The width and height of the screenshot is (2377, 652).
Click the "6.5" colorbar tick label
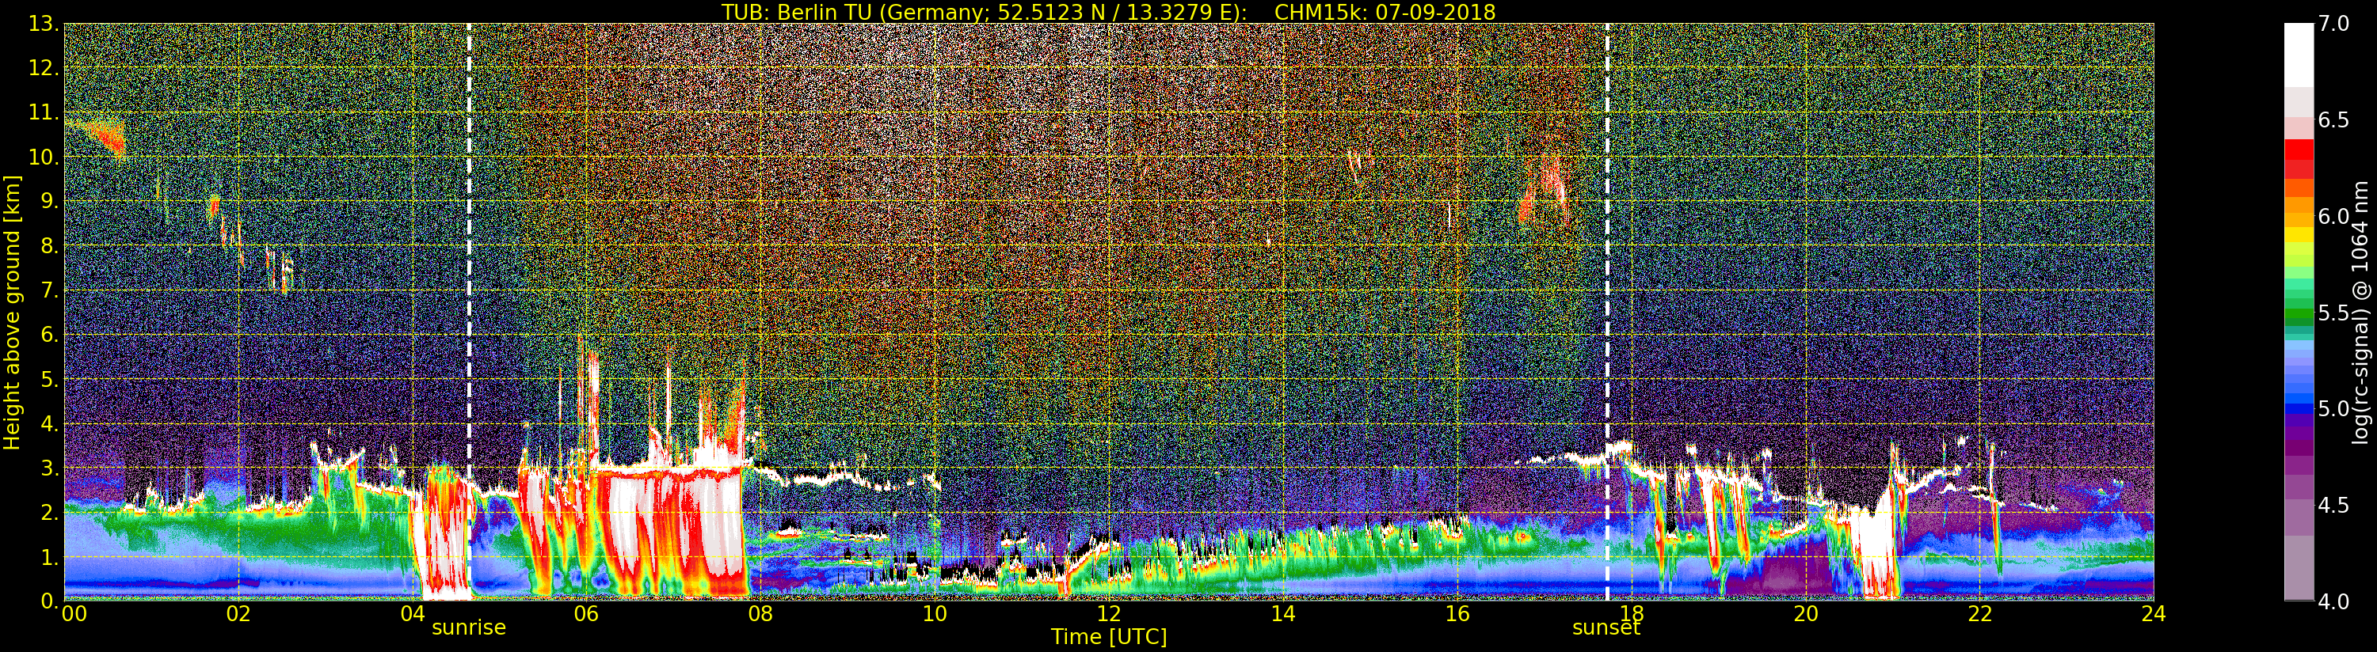pos(2333,120)
